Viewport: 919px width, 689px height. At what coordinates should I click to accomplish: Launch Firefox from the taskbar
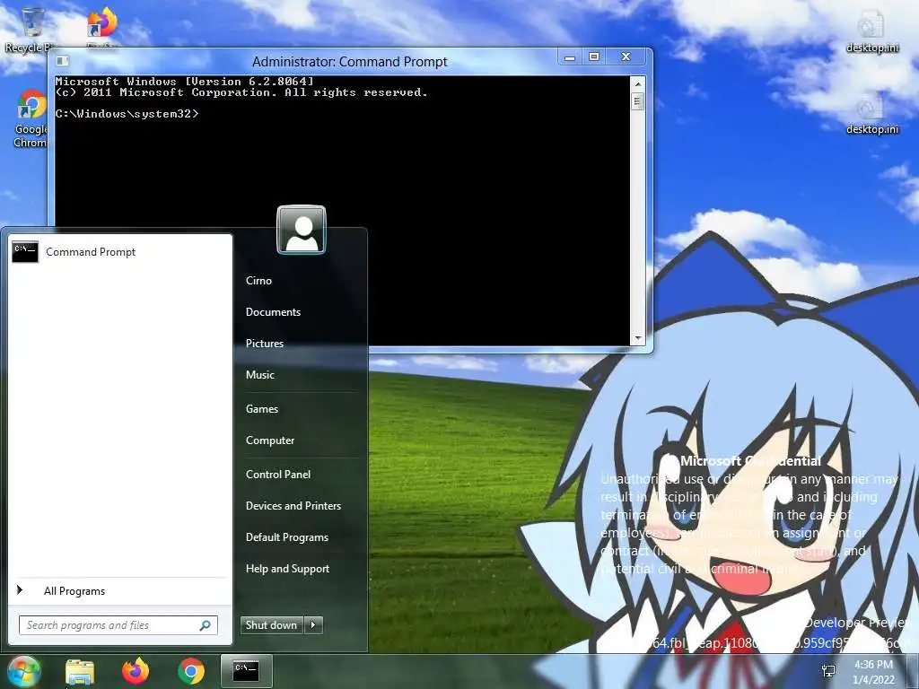(x=136, y=671)
